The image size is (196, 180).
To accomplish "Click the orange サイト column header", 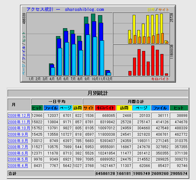I will tap(89, 108).
